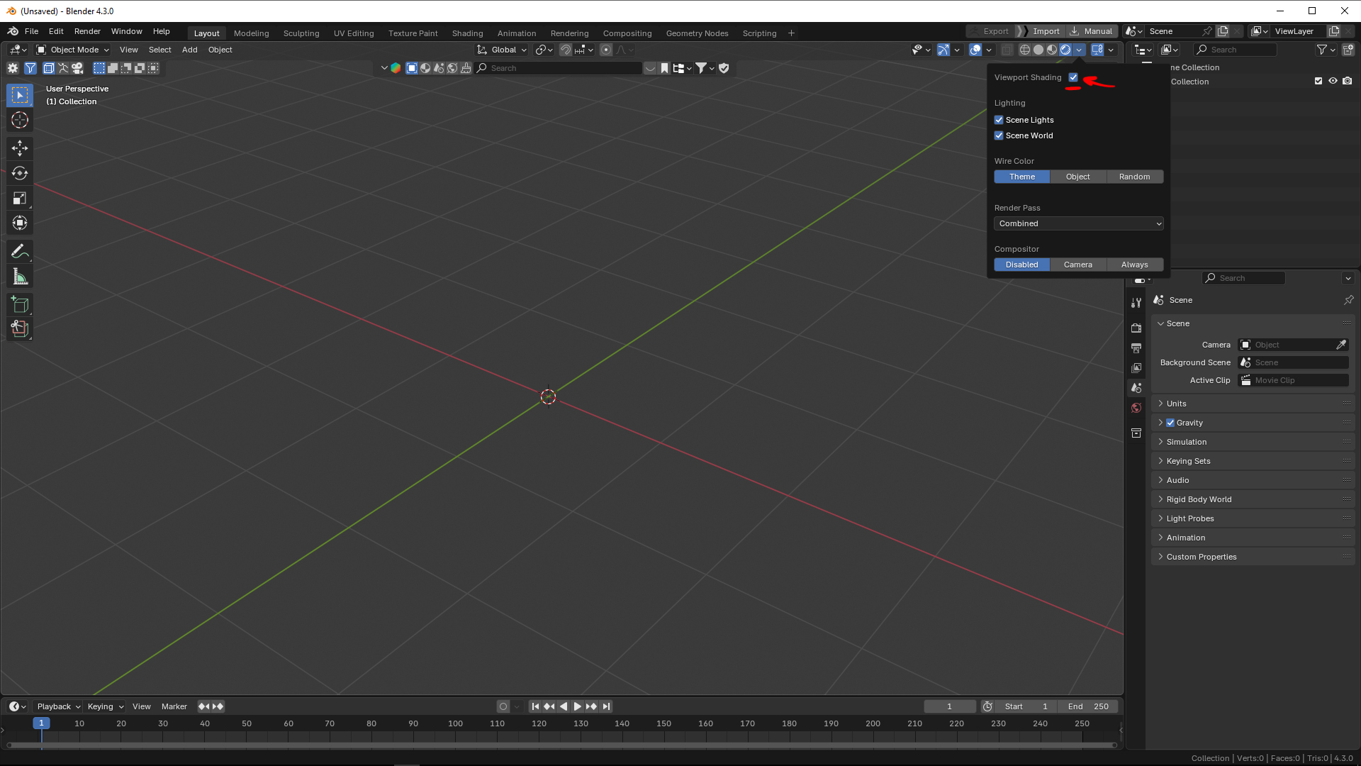Screen dimensions: 1361x766
Task: Switch to wireframe viewport shading
Action: pos(1025,50)
